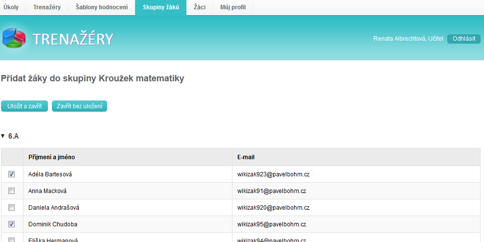Click the TRENAŽÉRY title text in banner
Image resolution: width=484 pixels, height=242 pixels.
click(x=73, y=39)
